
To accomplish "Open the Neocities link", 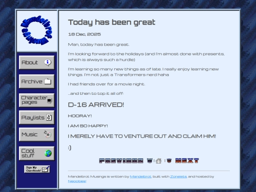I will point(77,181).
